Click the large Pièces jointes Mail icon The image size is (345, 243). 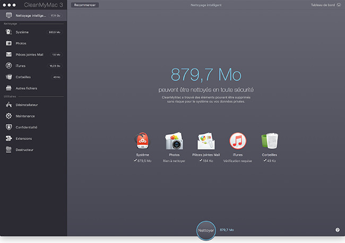[x=206, y=141]
